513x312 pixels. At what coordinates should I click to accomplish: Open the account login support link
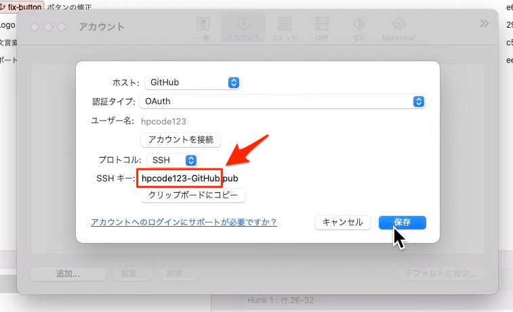[184, 222]
